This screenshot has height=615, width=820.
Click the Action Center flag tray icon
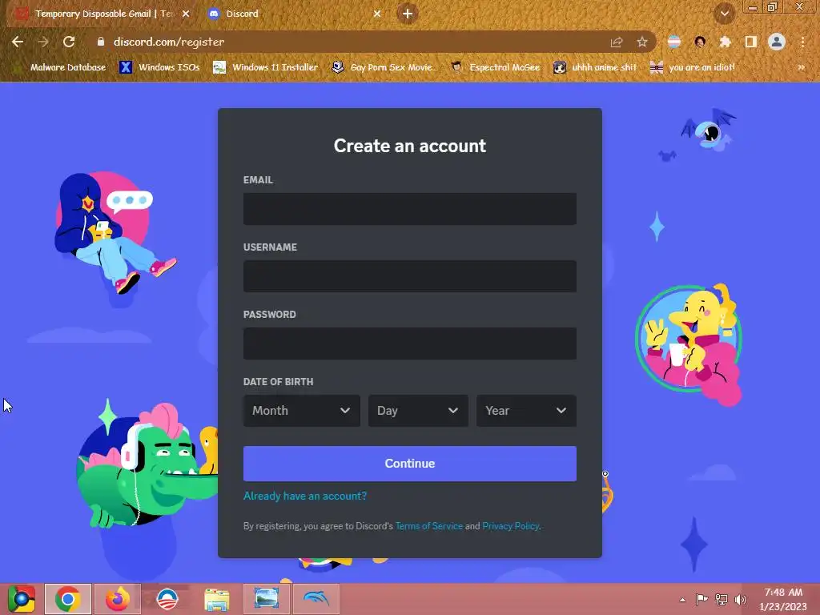tap(701, 599)
